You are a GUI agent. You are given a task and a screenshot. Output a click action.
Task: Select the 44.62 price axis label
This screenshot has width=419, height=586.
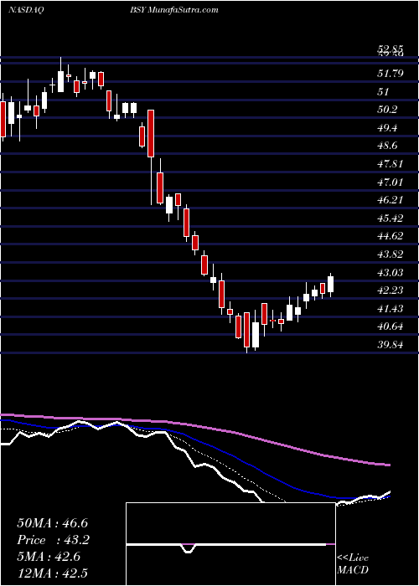pyautogui.click(x=391, y=236)
